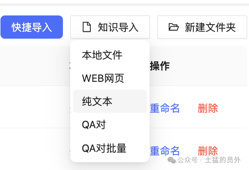Click the green status dot in first row
The width and height of the screenshot is (249, 170).
[x=70, y=110]
